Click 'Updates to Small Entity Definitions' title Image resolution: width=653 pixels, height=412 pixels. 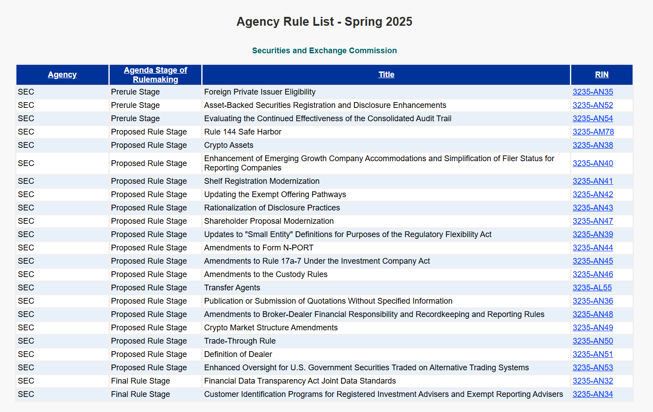point(348,234)
